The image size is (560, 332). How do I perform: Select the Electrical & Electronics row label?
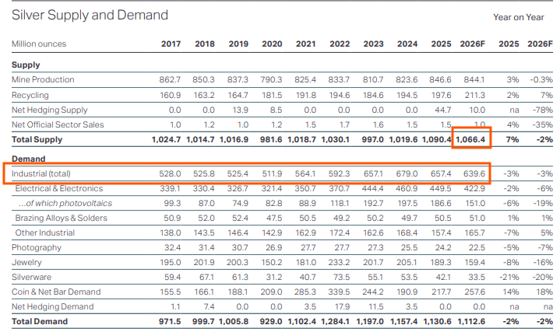[x=59, y=188]
